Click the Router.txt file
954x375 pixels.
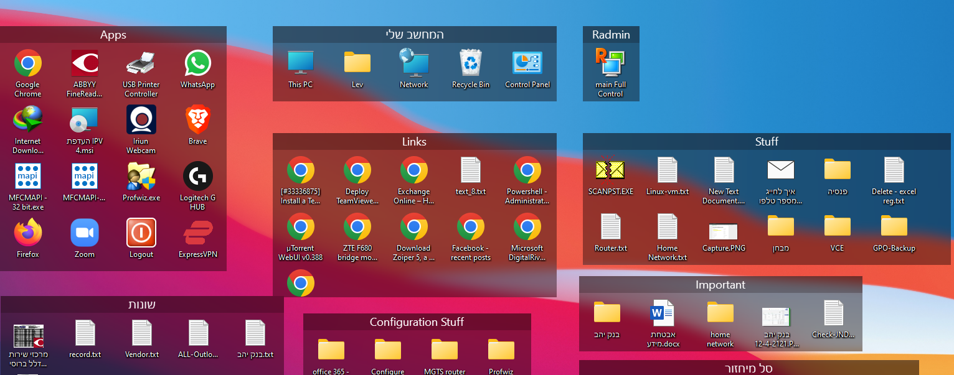click(610, 226)
